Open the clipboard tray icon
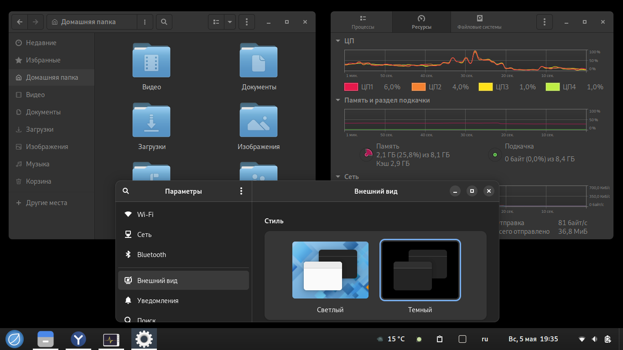The width and height of the screenshot is (623, 350). pyautogui.click(x=440, y=339)
